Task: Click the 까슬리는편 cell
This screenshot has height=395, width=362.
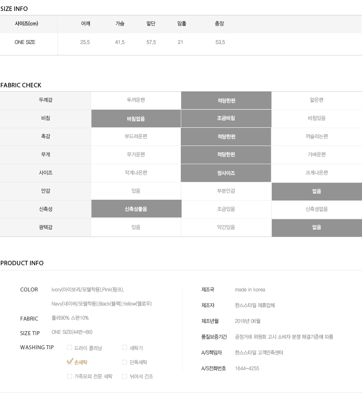Action: 317,137
